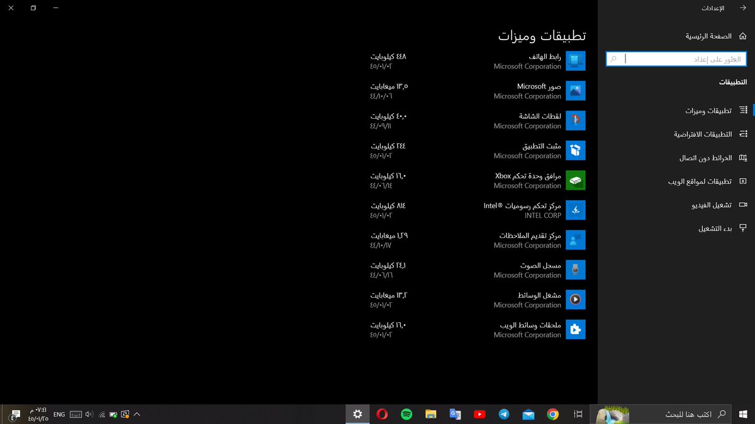This screenshot has width=755, height=424.
Task: Select the لقطات الشاشة app name
Action: 540,116
